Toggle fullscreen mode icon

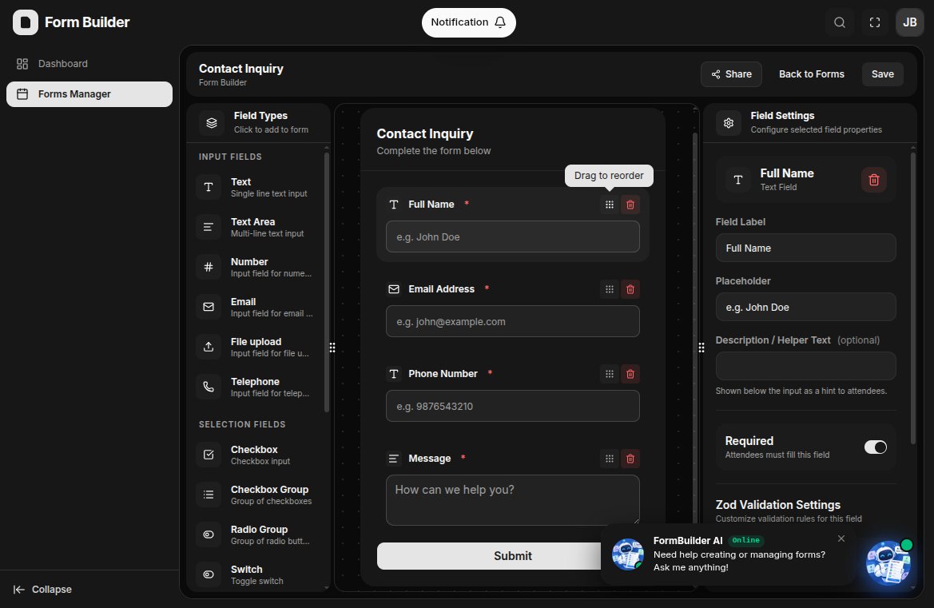pyautogui.click(x=874, y=22)
